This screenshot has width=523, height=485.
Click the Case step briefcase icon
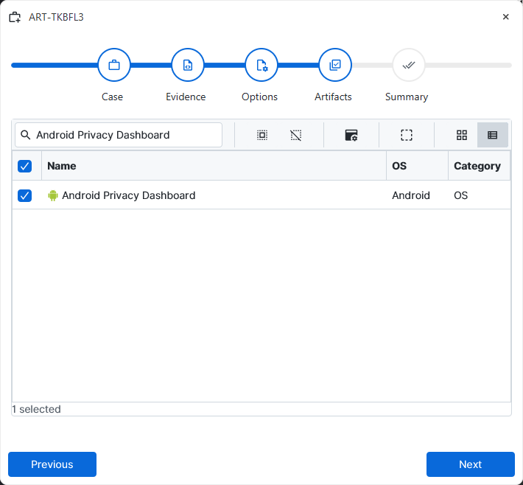point(114,65)
